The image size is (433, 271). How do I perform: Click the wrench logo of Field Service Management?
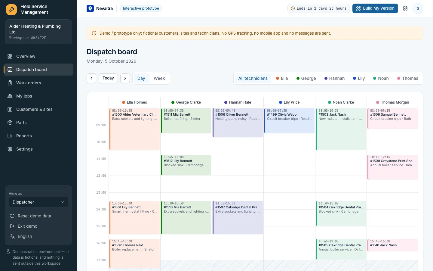point(11,10)
